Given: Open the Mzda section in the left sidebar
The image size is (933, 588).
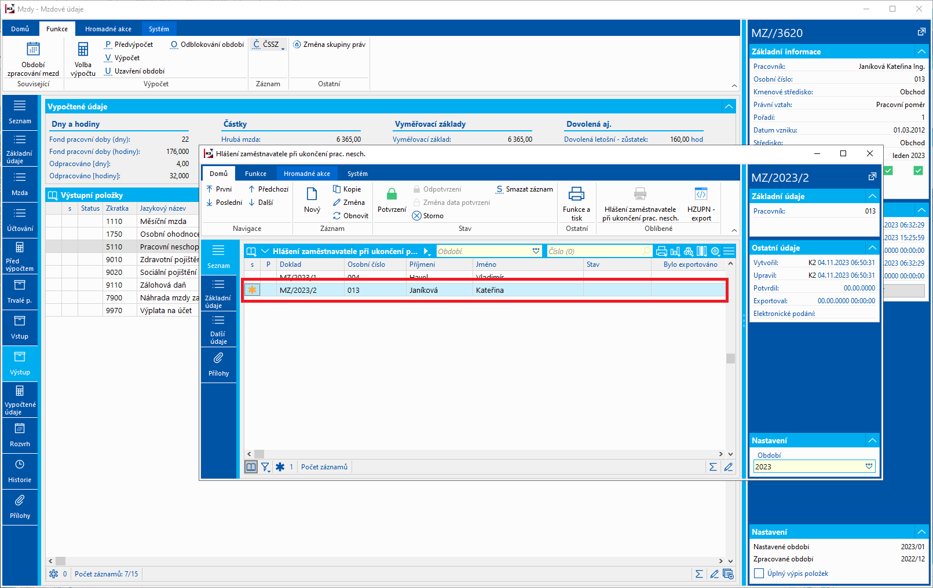Looking at the screenshot, I should (x=20, y=184).
